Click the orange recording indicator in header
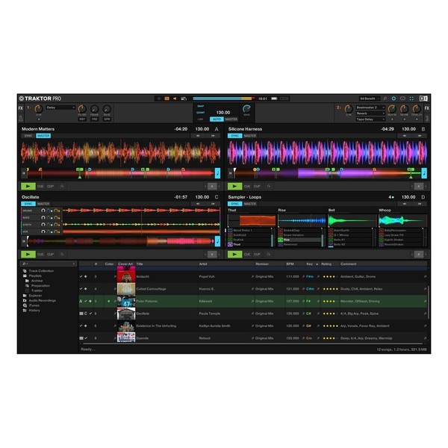Viewport: 448px width, 448px height. pyautogui.click(x=167, y=99)
